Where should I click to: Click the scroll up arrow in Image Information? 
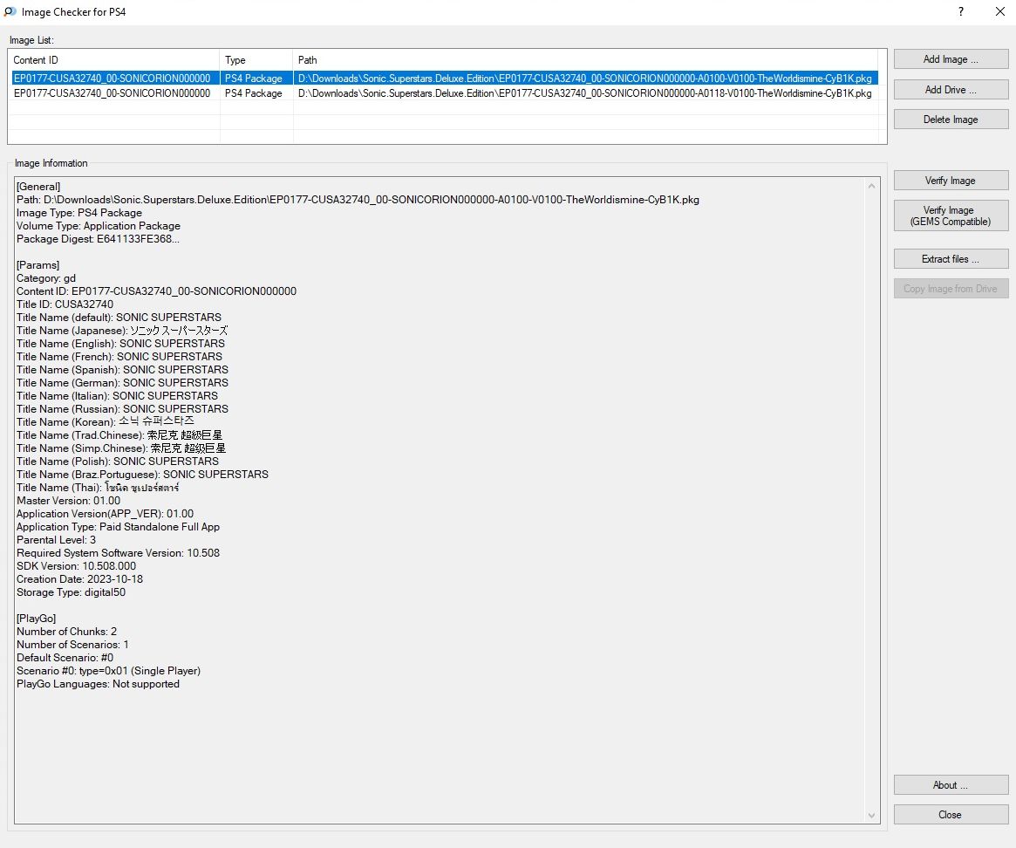[x=871, y=186]
